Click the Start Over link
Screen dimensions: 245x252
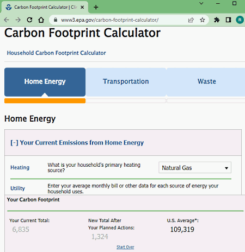tap(125, 247)
